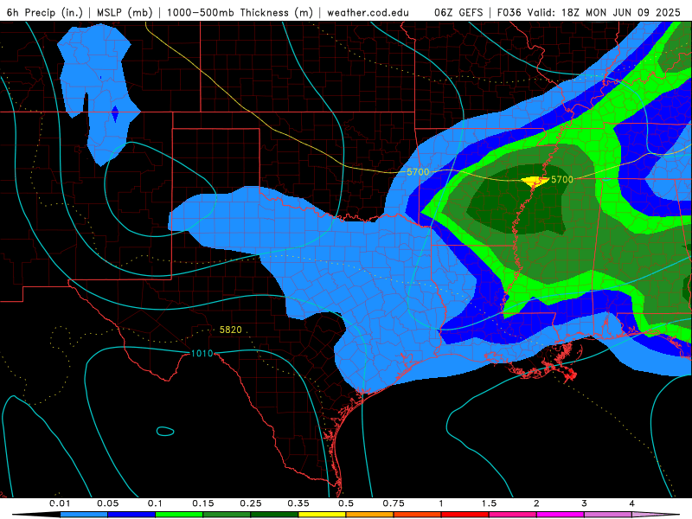692x519 pixels.
Task: Click the "1.5" legend value
Action: [x=489, y=503]
